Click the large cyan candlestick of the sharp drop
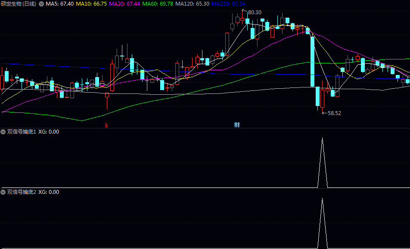 (313, 62)
